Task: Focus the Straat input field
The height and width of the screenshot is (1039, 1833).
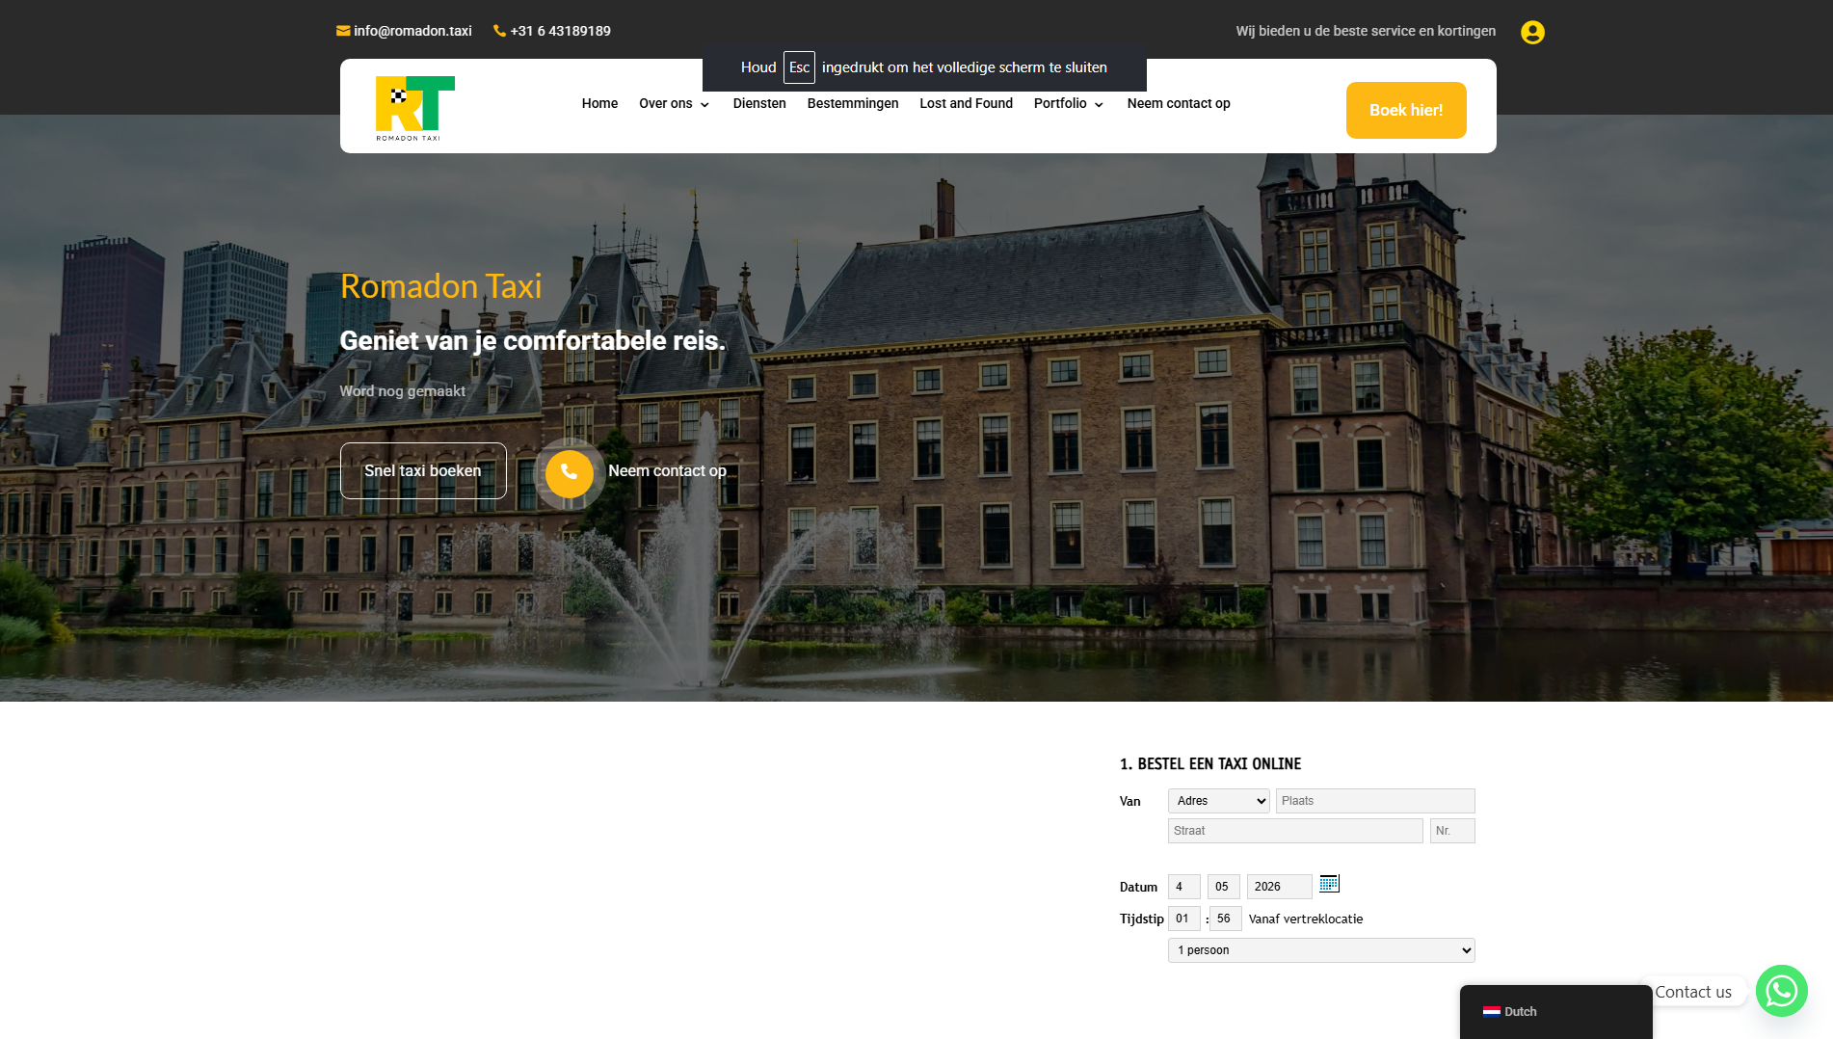Action: coord(1295,831)
